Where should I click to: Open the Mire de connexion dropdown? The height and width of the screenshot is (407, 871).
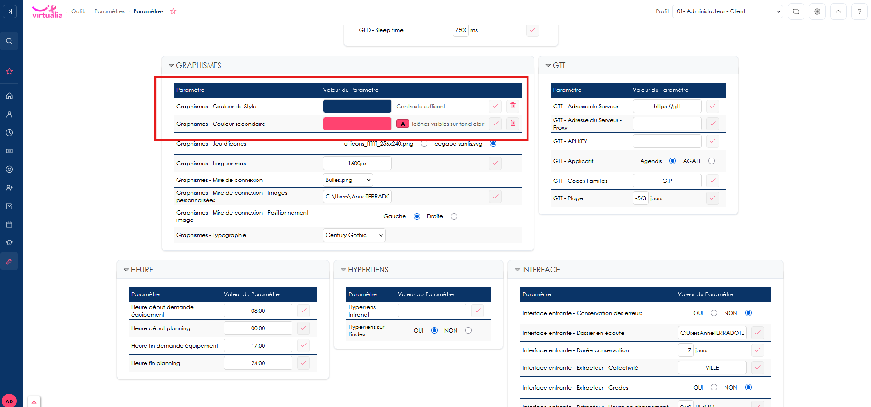348,180
